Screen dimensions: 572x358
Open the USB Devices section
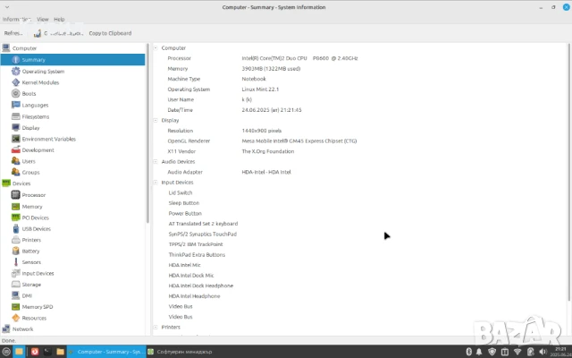[36, 228]
